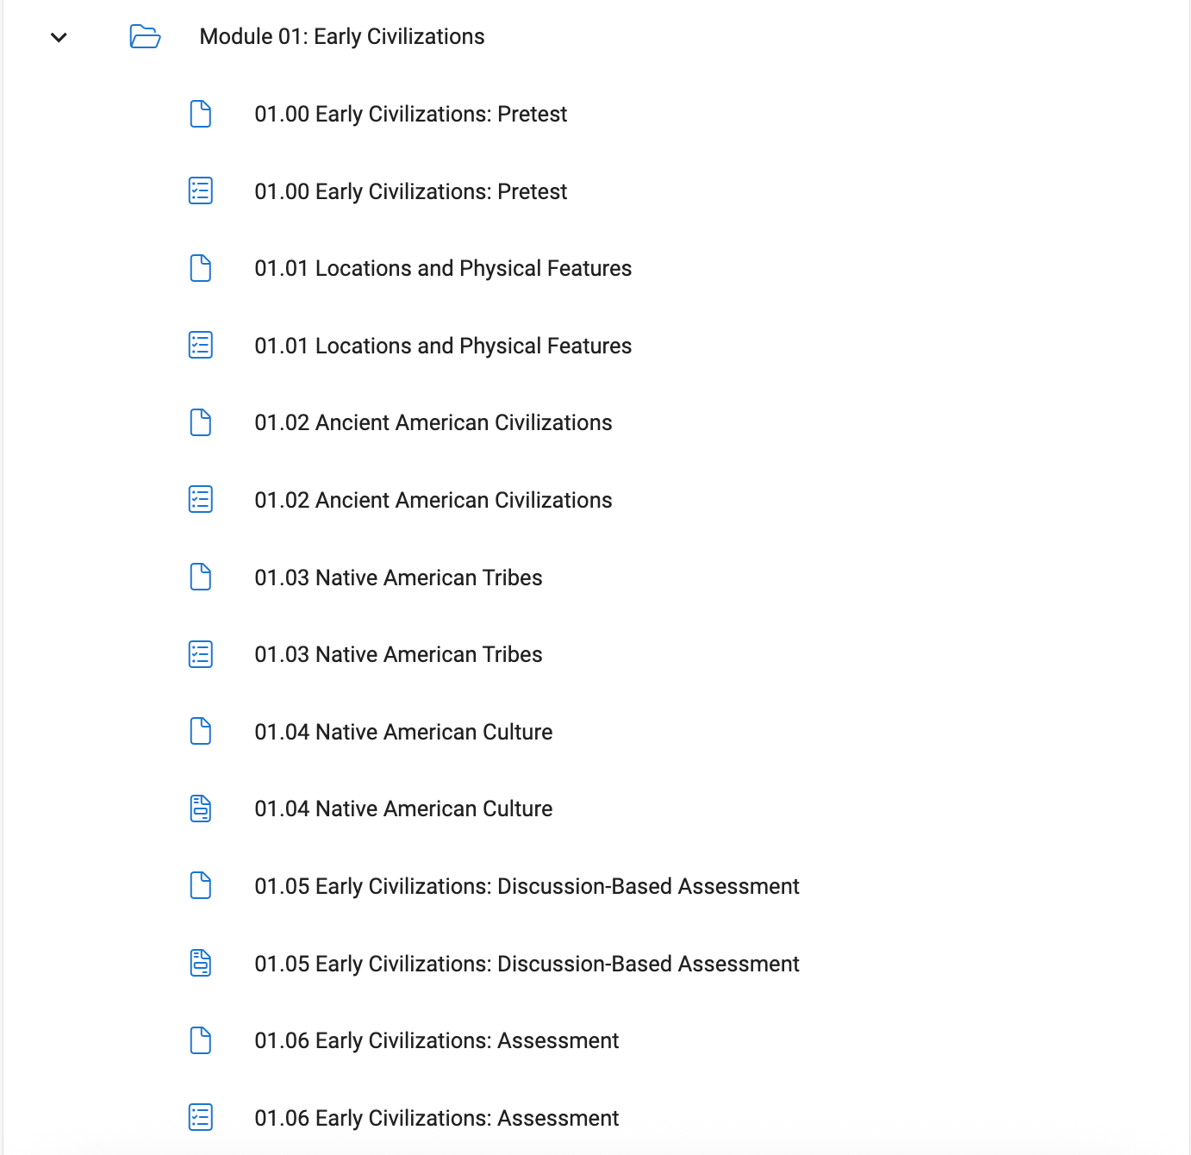This screenshot has width=1191, height=1155.
Task: Open 01.04 Native American Culture title beside page icon
Action: pos(403,732)
